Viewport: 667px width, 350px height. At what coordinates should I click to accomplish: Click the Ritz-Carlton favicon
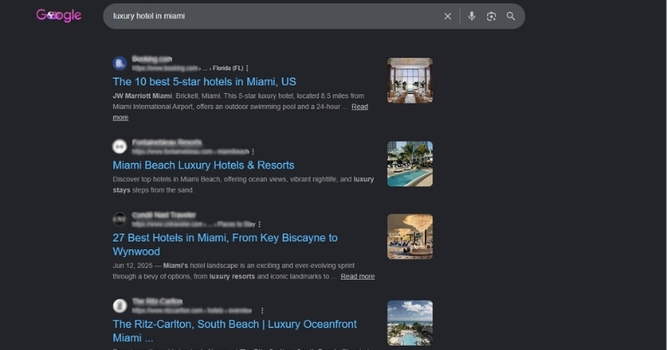tap(119, 306)
